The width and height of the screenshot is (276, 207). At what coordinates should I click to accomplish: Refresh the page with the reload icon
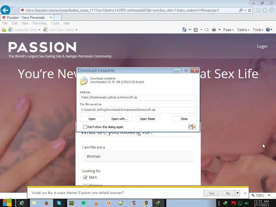coord(250,11)
